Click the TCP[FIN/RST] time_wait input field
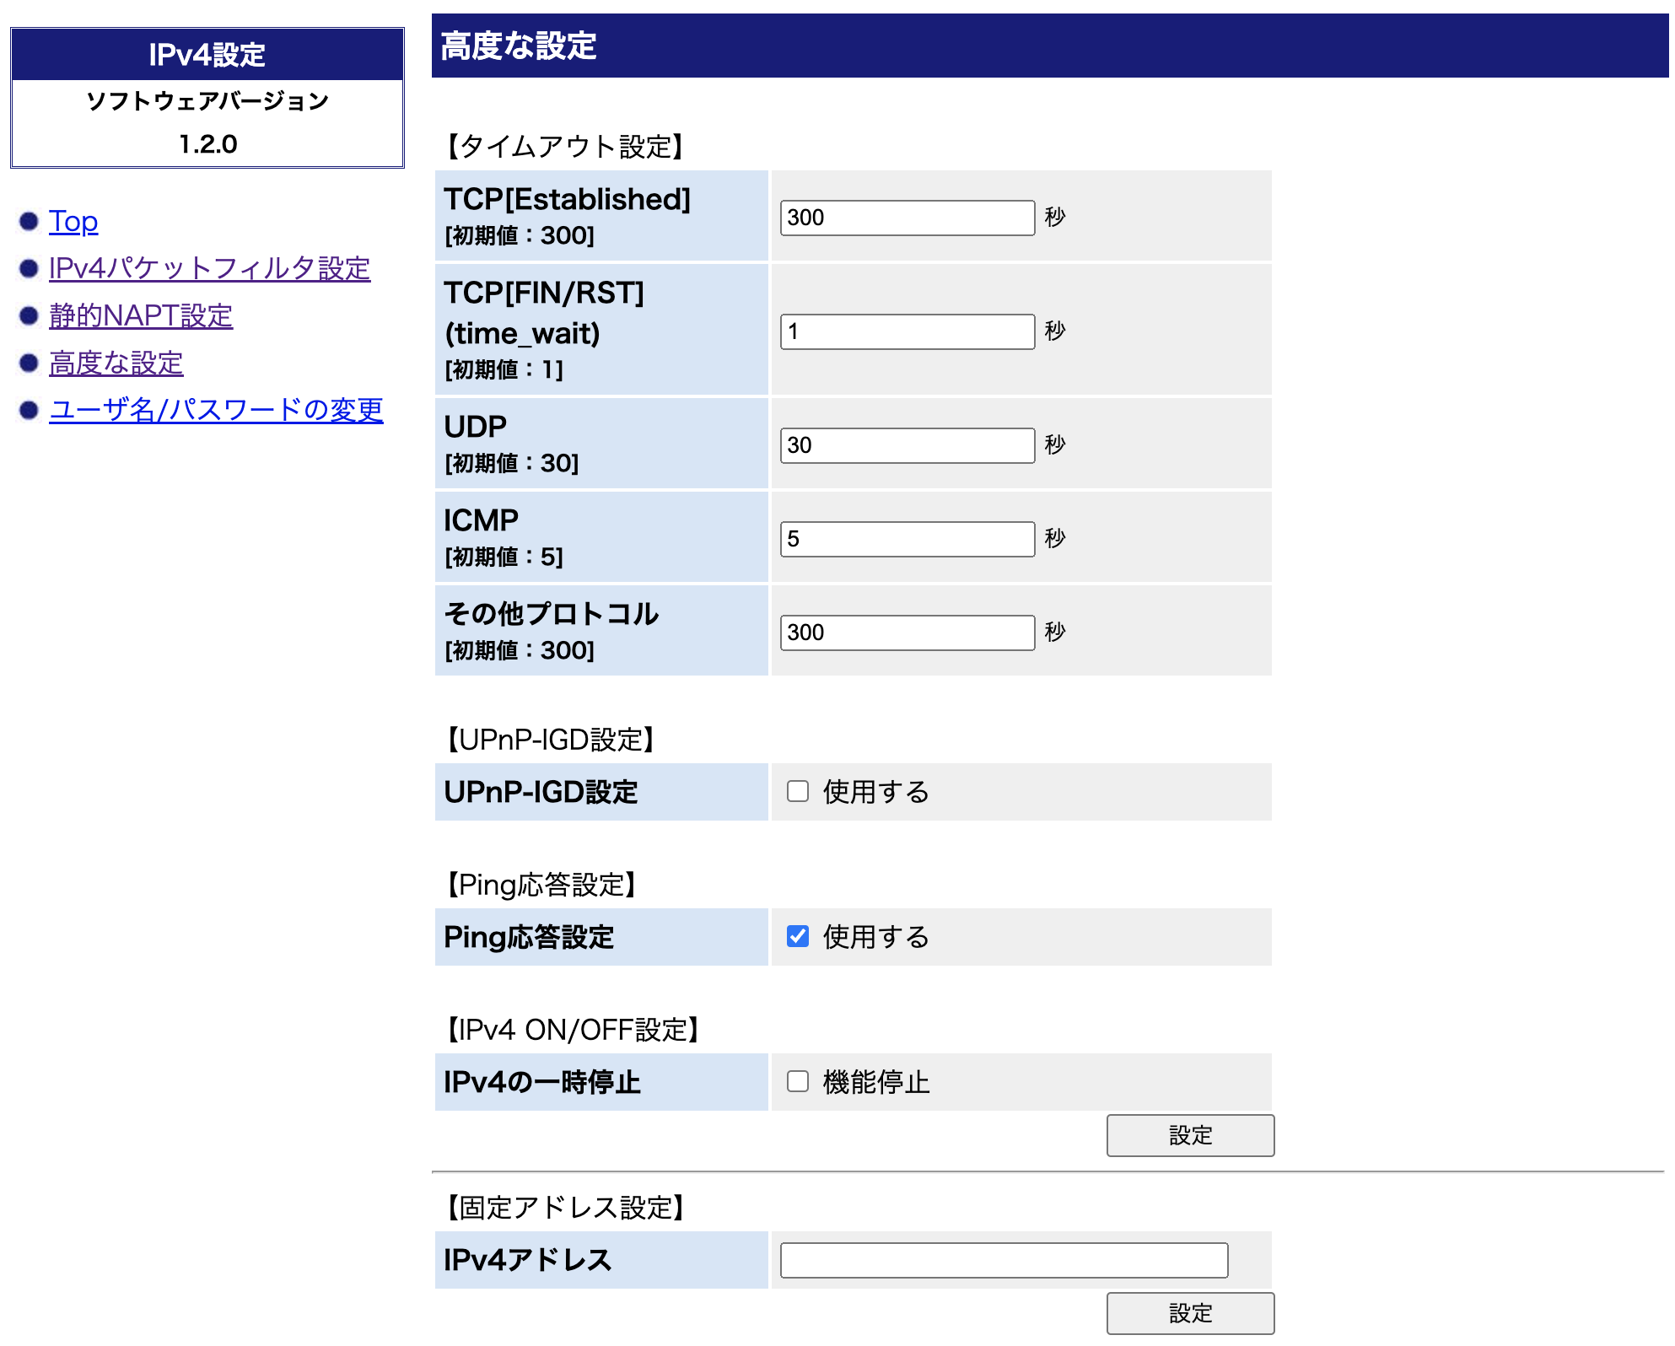The image size is (1675, 1346). [x=907, y=332]
